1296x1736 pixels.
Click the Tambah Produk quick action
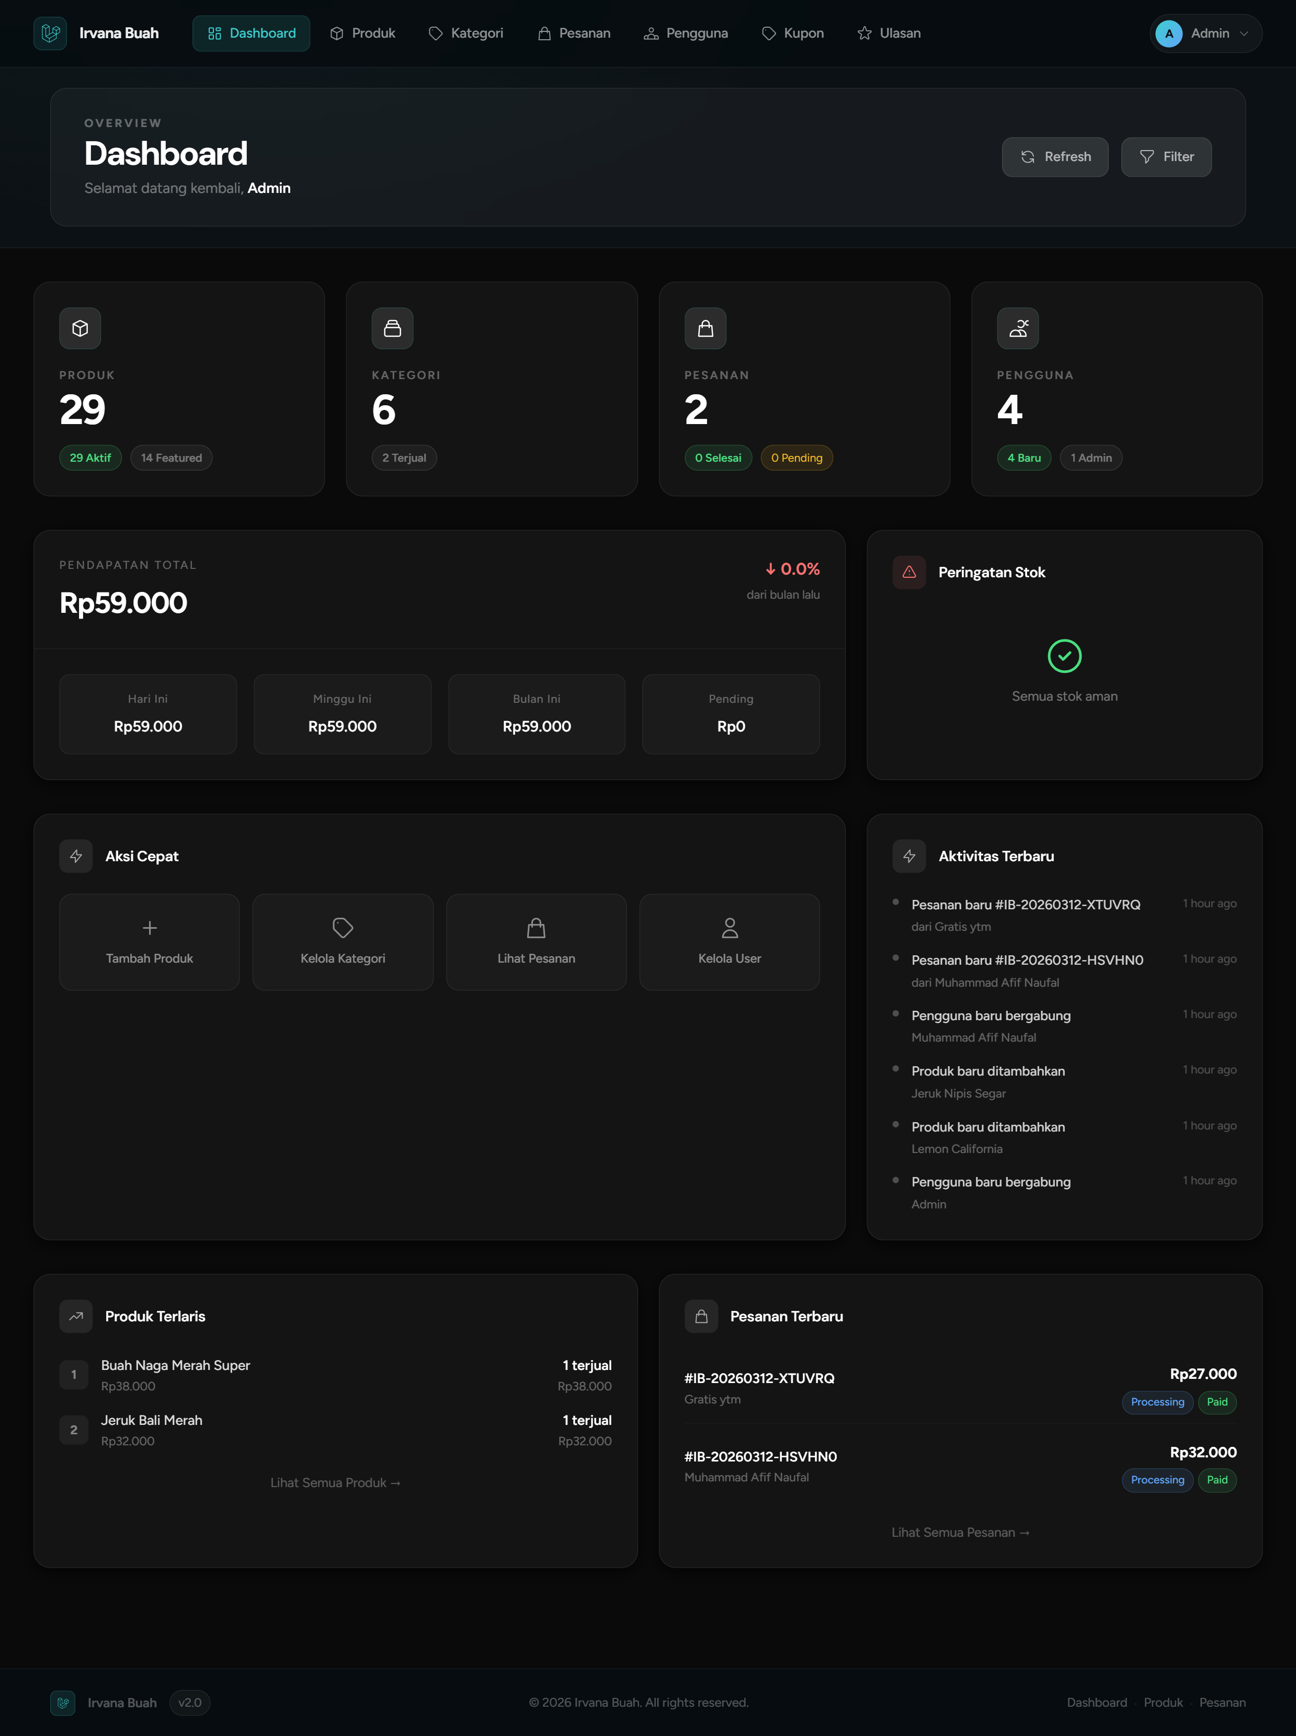[149, 942]
